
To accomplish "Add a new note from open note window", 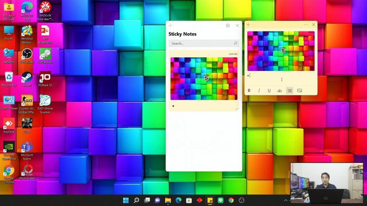I will coord(248,25).
